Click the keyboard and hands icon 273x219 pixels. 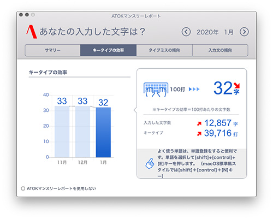(x=156, y=90)
